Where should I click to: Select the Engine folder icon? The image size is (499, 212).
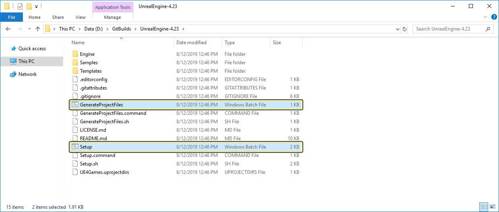coord(75,54)
